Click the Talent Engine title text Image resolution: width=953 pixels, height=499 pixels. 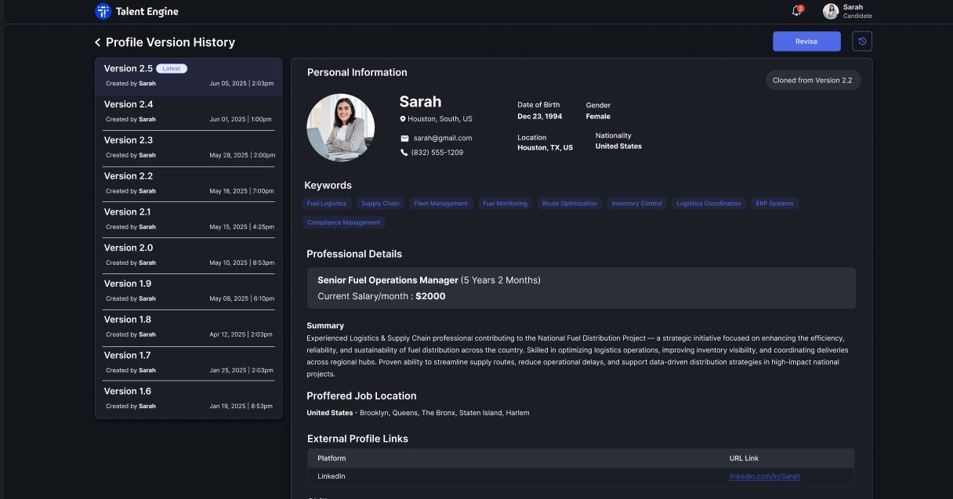pos(147,12)
